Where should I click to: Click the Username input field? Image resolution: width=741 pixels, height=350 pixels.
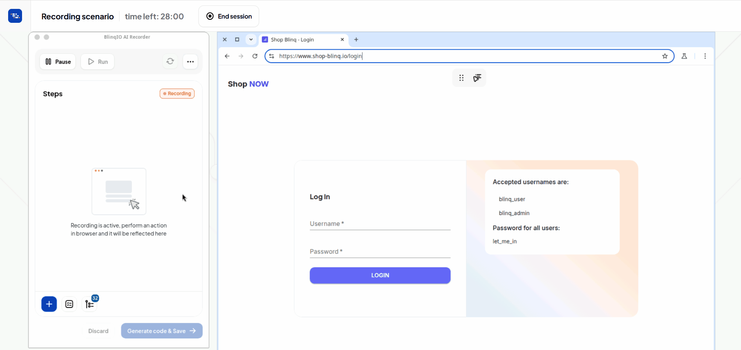380,224
